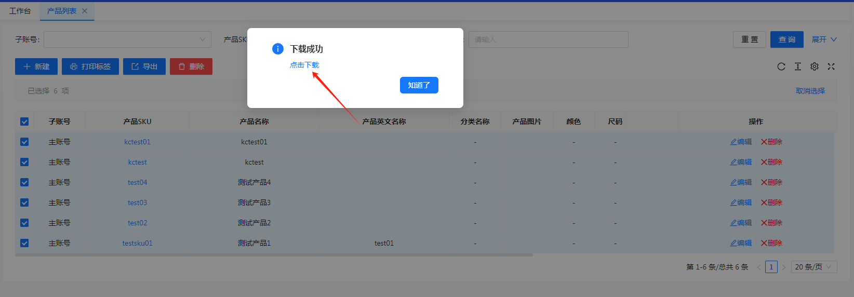
Task: Close the 产品列表 tab with X
Action: (x=85, y=11)
